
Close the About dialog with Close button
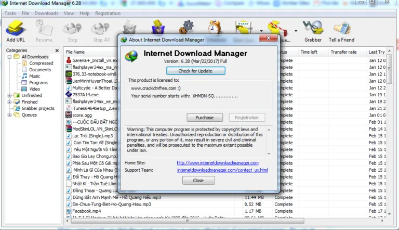[198, 181]
